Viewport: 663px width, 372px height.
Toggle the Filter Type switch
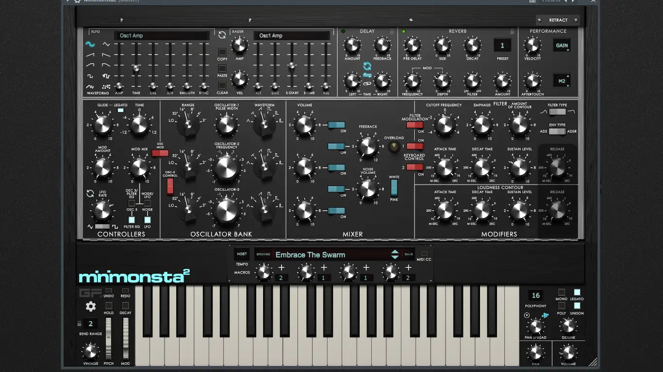(557, 112)
